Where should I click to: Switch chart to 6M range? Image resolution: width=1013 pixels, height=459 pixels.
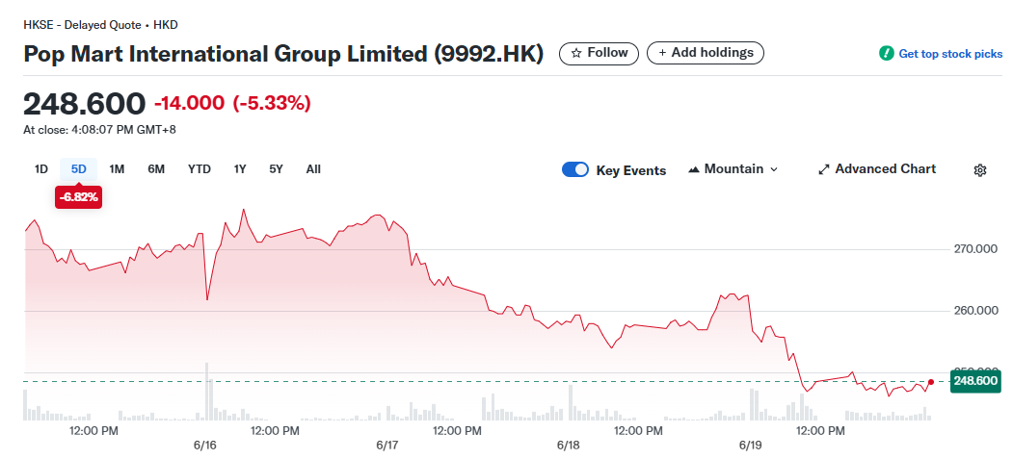coord(156,169)
